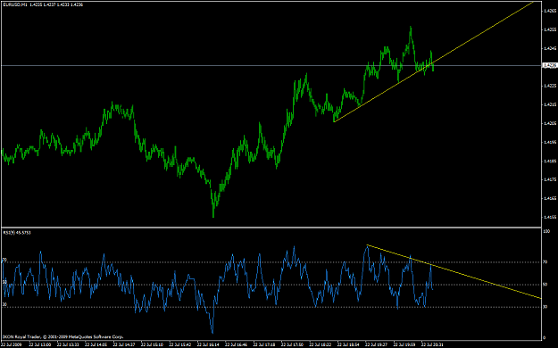Click the highlighted current price label 1.4236
Viewport: 558px width, 348px height.
pyautogui.click(x=549, y=65)
